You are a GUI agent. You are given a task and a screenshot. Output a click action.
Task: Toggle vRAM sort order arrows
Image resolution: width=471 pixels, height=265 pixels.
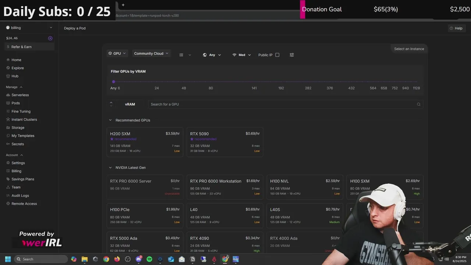(111, 104)
